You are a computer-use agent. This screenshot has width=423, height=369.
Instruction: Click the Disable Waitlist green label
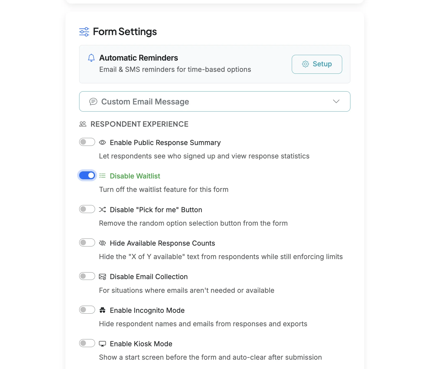pos(135,176)
